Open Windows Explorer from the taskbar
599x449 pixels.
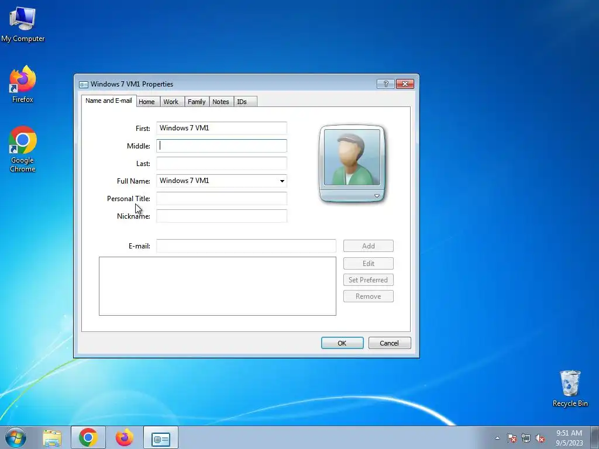pos(52,438)
